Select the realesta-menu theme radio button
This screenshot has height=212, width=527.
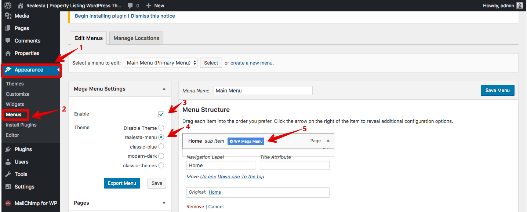[x=161, y=137]
